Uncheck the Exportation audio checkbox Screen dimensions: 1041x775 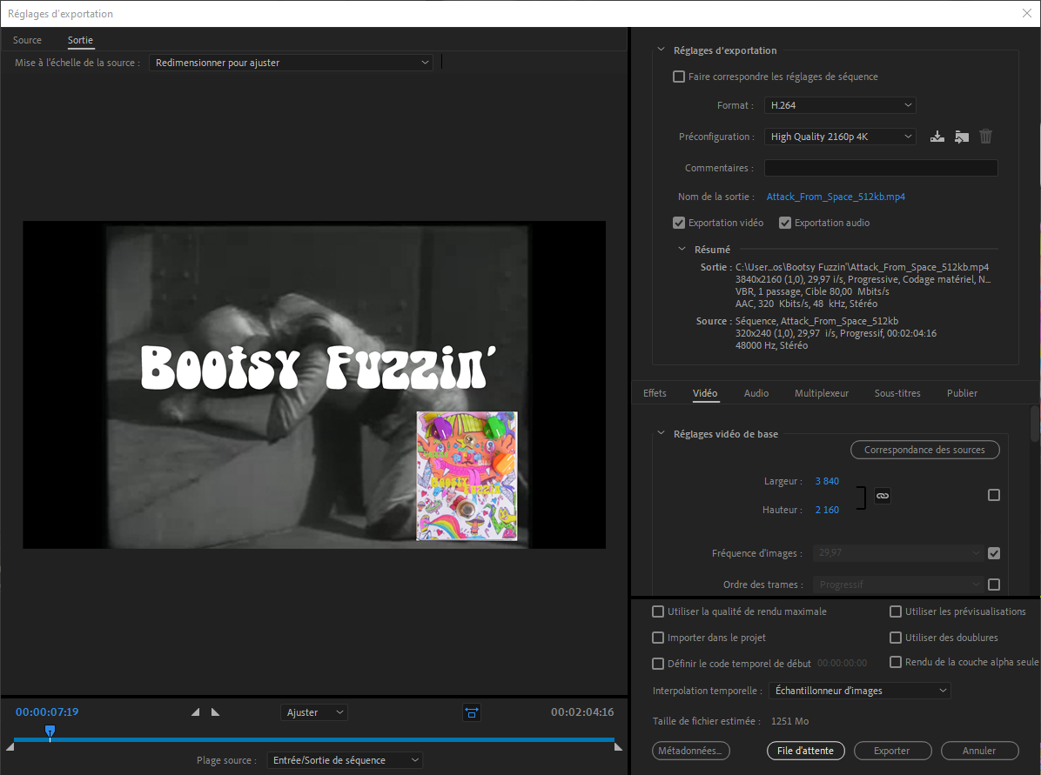(x=785, y=223)
